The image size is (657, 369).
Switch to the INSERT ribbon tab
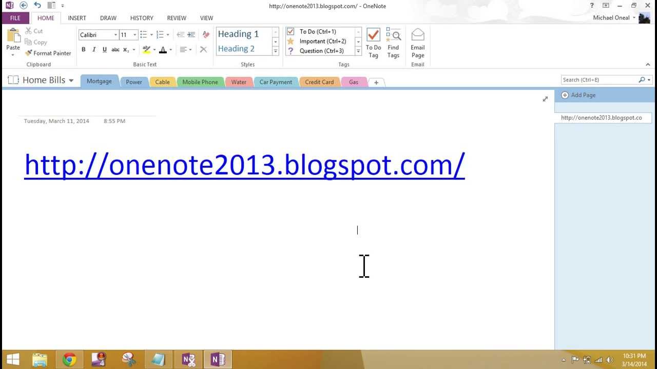pos(77,18)
